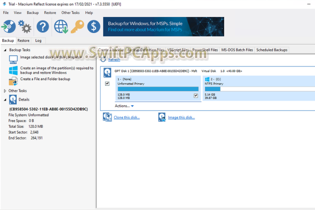The width and height of the screenshot is (315, 210).
Task: Click the File and Folder backup icon
Action: 13,81
